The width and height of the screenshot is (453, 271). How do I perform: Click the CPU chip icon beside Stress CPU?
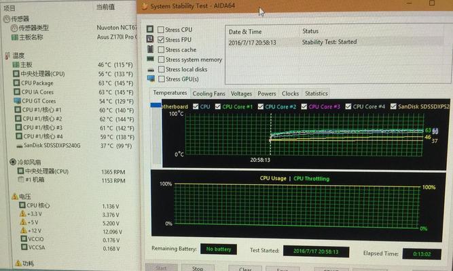(150, 29)
